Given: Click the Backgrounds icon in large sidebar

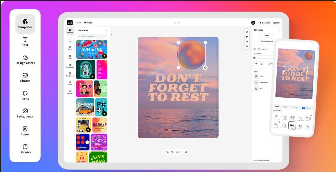Looking at the screenshot, I should (25, 113).
